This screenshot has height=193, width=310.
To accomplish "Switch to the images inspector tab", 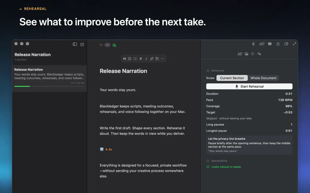I will click(x=246, y=54).
